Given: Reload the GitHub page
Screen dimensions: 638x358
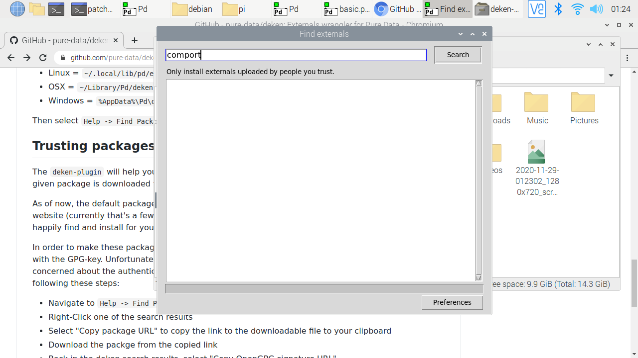Looking at the screenshot, I should click(43, 58).
